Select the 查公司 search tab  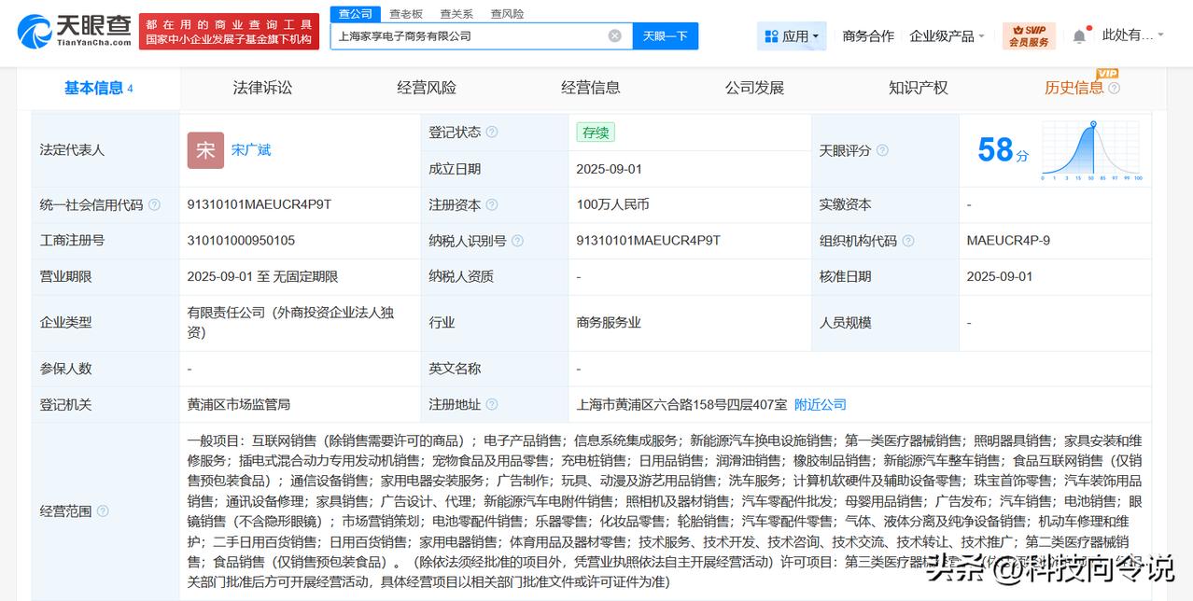[x=355, y=14]
